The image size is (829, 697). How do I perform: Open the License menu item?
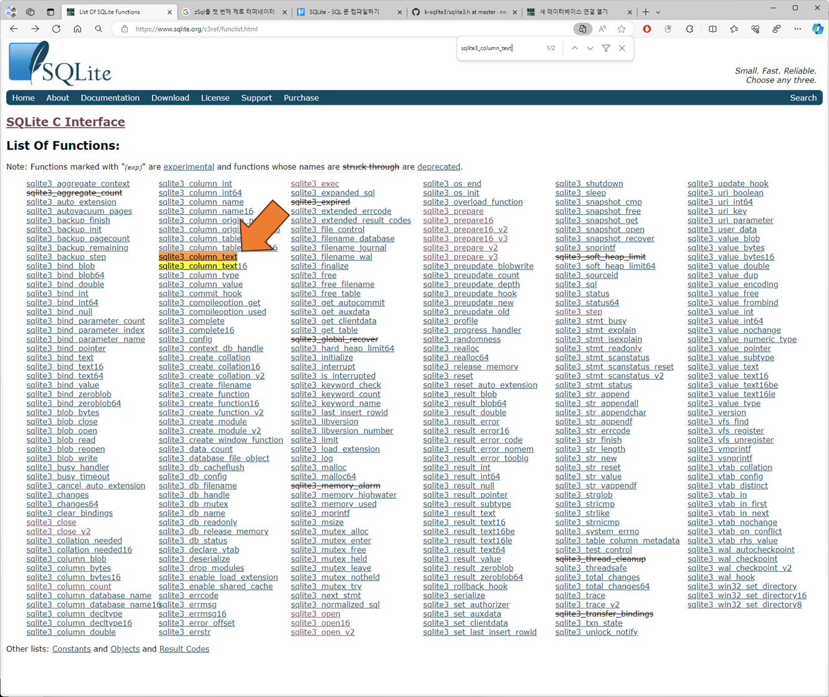[215, 98]
